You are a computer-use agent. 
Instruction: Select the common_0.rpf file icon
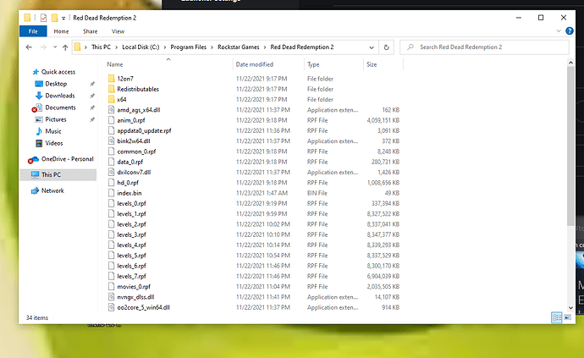click(x=112, y=151)
